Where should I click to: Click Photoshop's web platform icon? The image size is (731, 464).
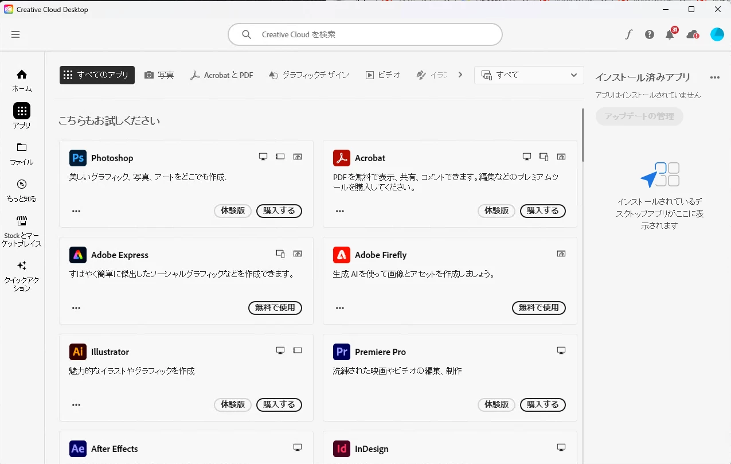pyautogui.click(x=298, y=157)
